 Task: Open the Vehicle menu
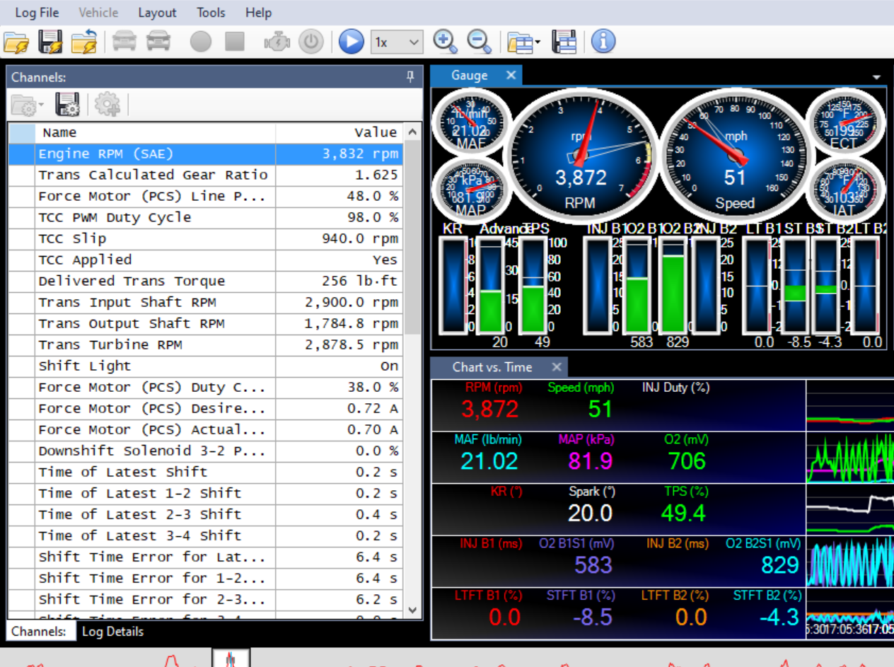(98, 12)
